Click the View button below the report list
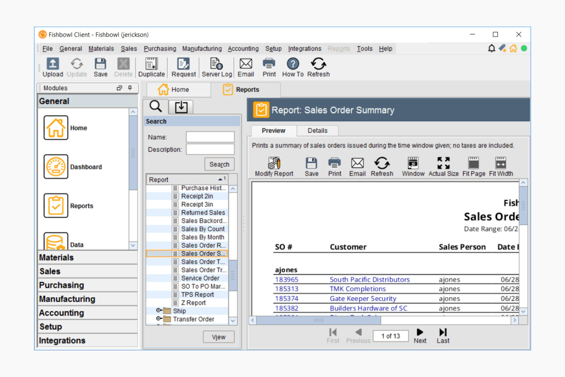The image size is (565, 377). tap(218, 337)
